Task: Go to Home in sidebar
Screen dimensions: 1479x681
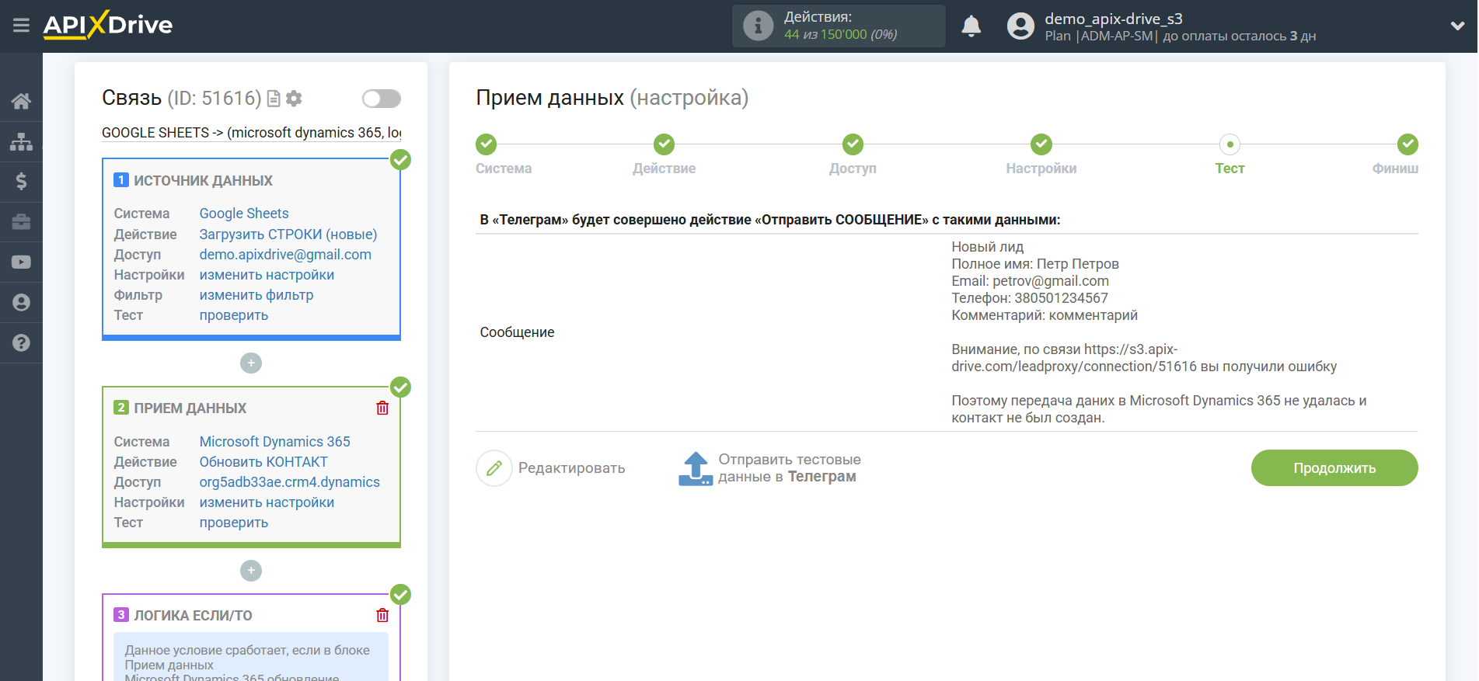Action: [x=21, y=101]
